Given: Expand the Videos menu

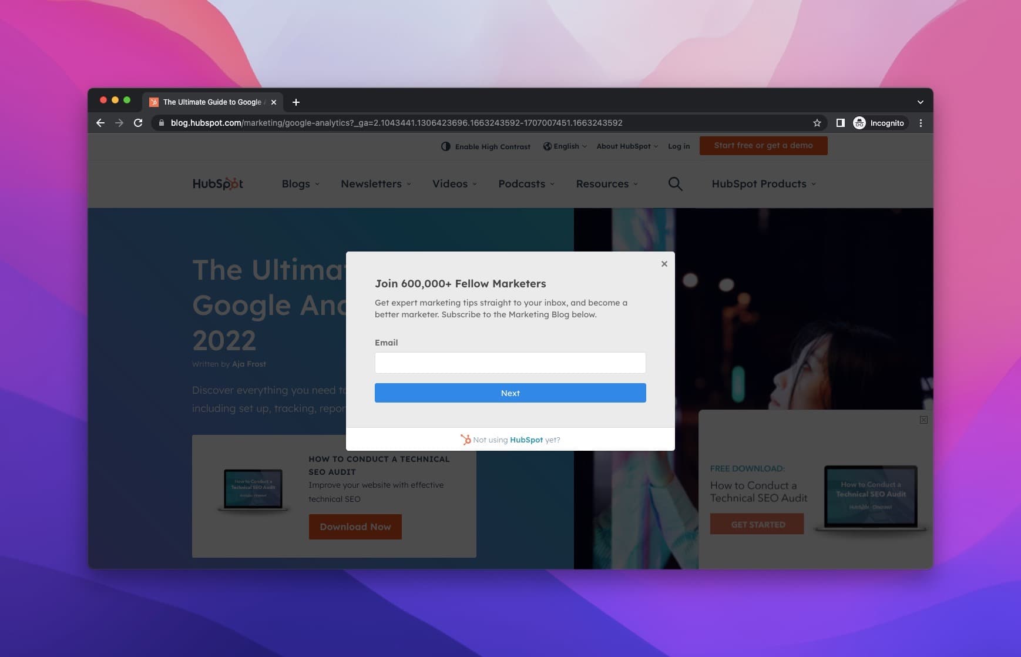Looking at the screenshot, I should pyautogui.click(x=455, y=184).
